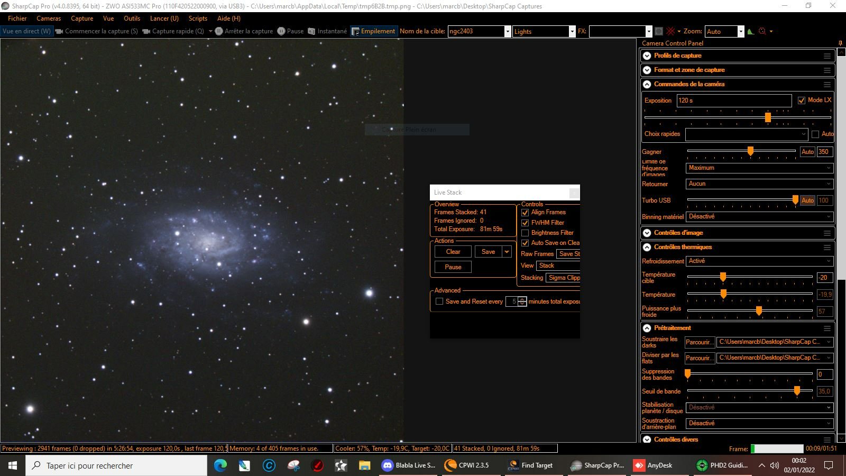This screenshot has height=476, width=846.
Task: Open the Capture menu
Action: (x=82, y=19)
